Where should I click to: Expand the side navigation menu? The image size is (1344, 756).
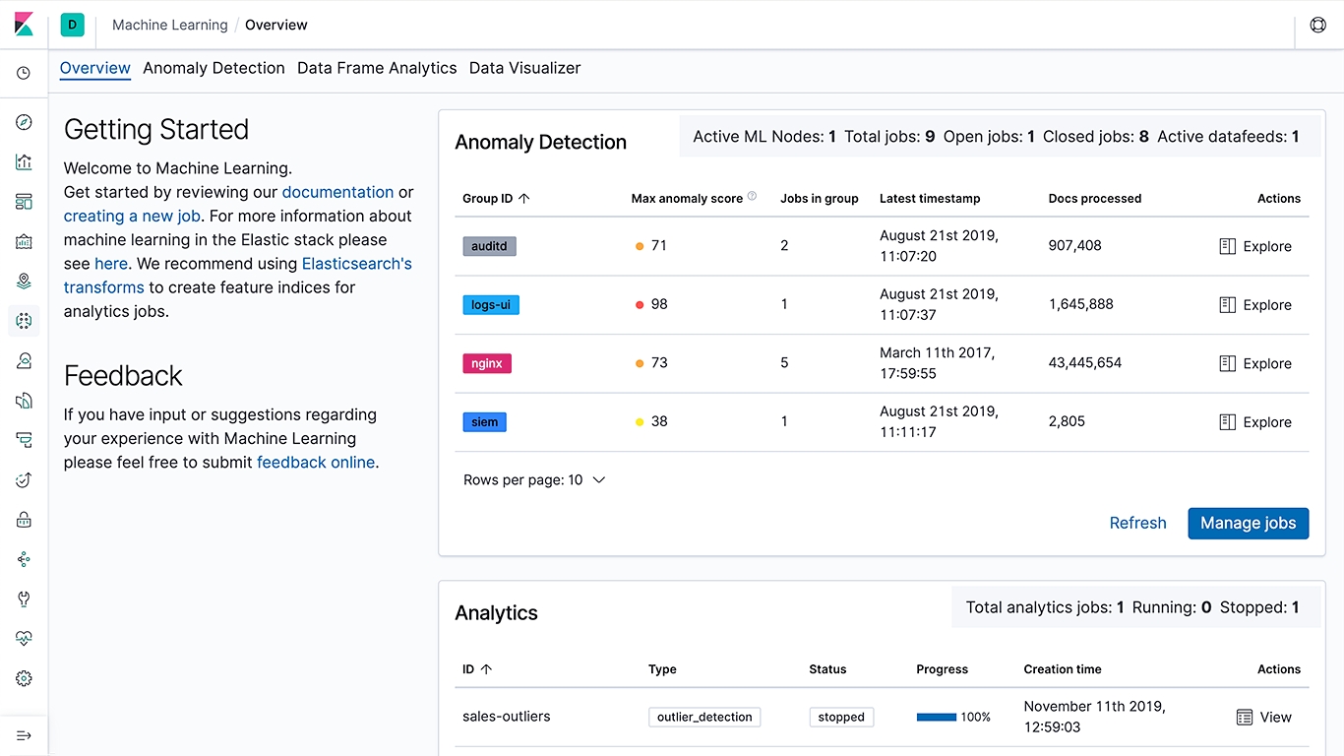[x=24, y=735]
